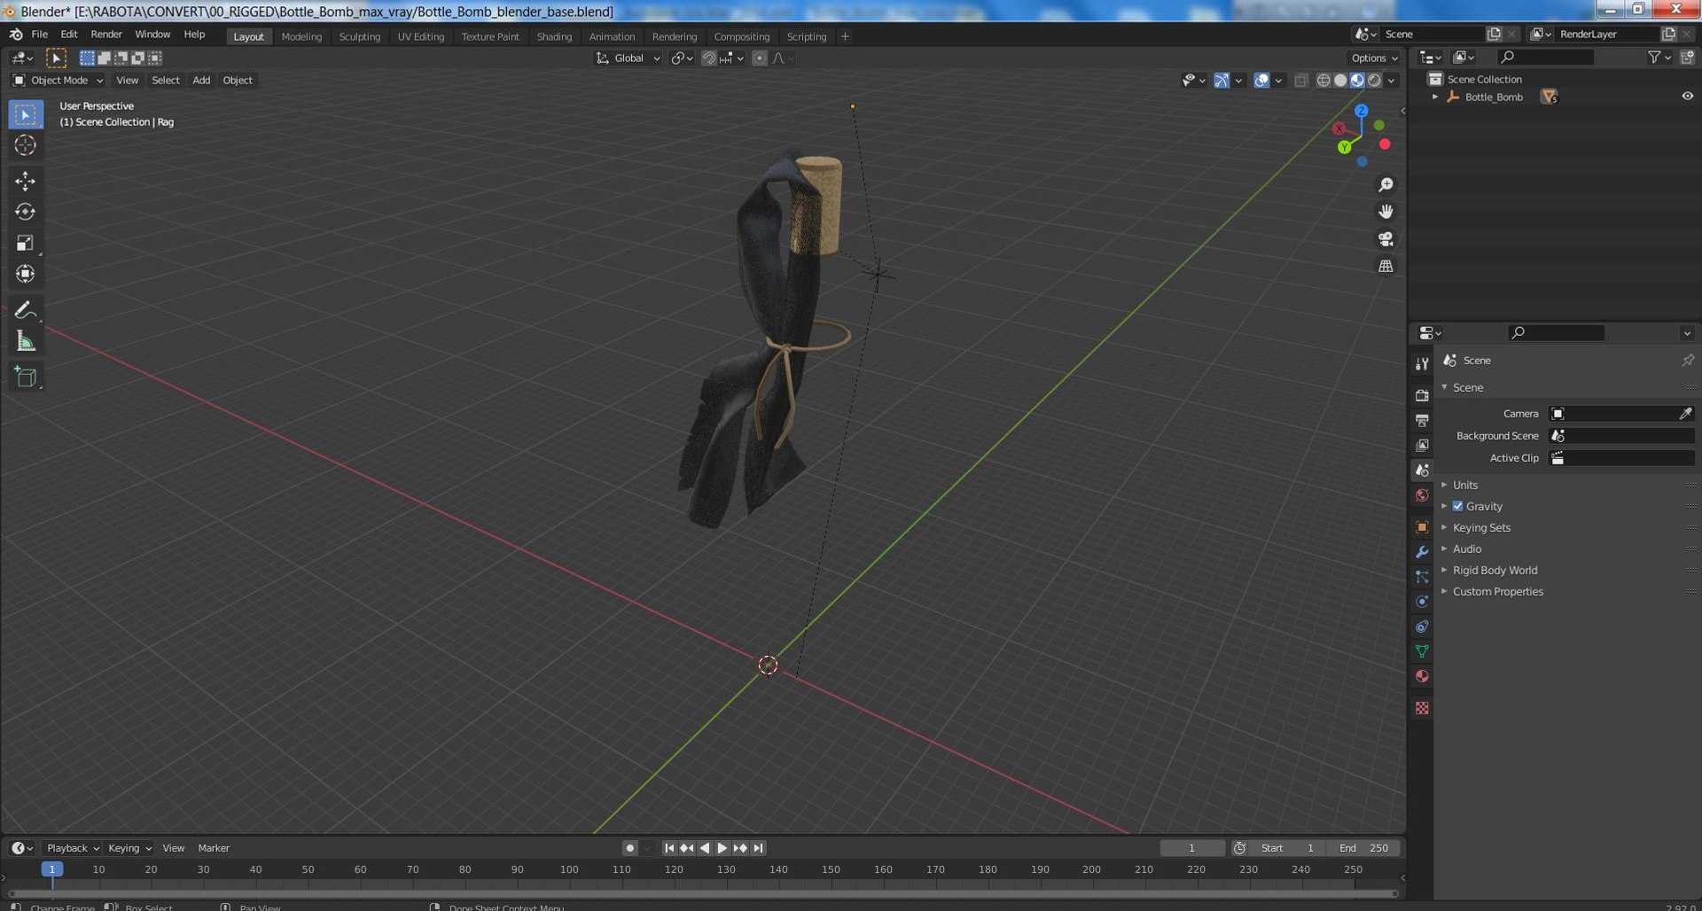Open the Material properties tab icon
1702x911 pixels.
click(1422, 676)
